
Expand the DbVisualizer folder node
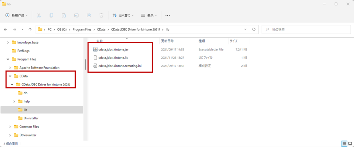pos(10,135)
